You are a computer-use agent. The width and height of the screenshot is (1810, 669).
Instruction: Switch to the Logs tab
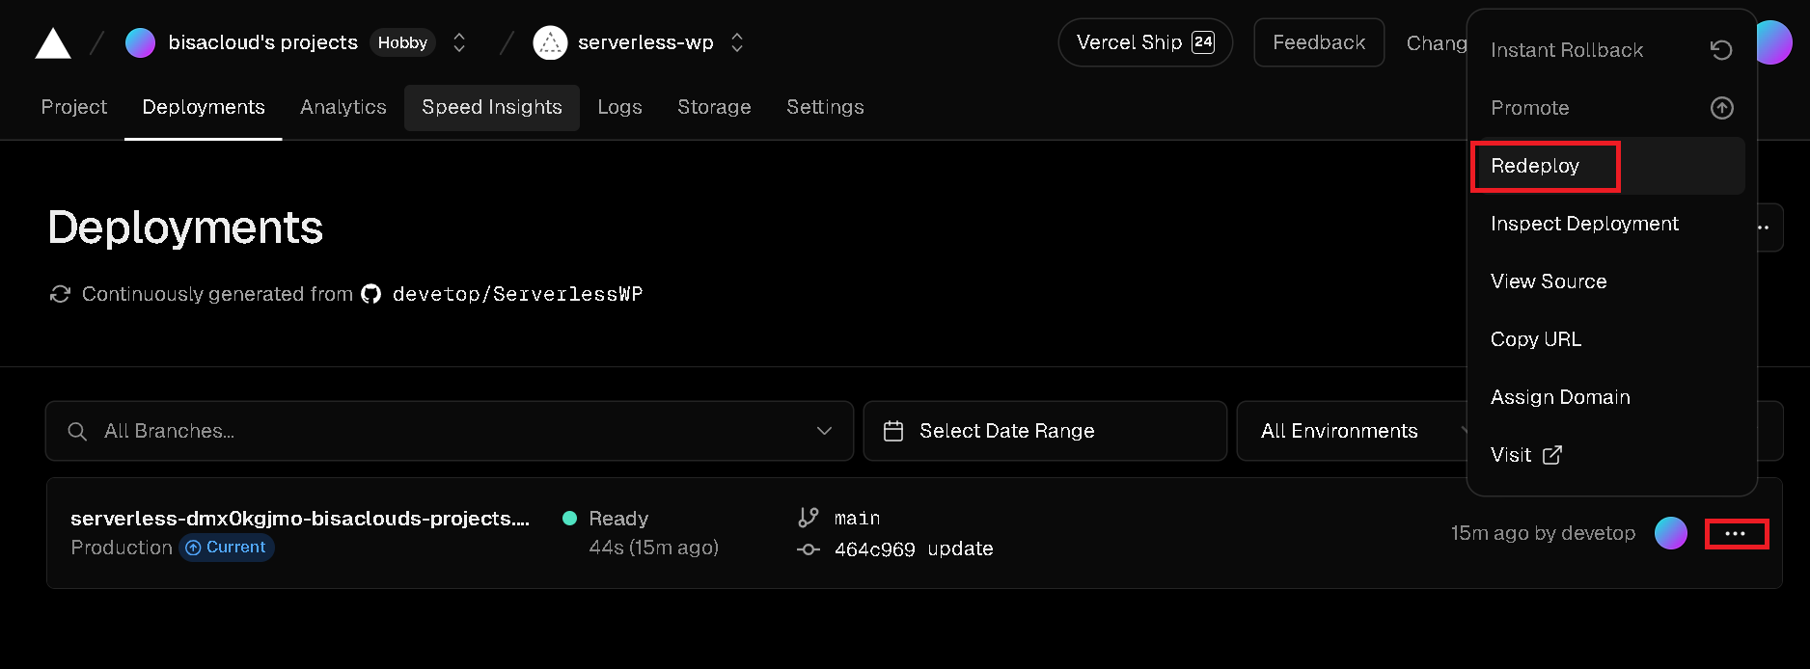[x=619, y=107]
